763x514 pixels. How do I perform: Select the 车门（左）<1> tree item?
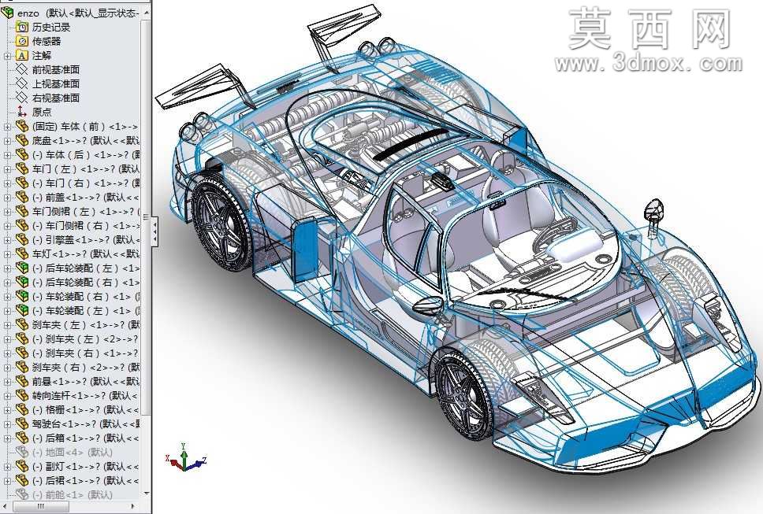[x=85, y=169]
